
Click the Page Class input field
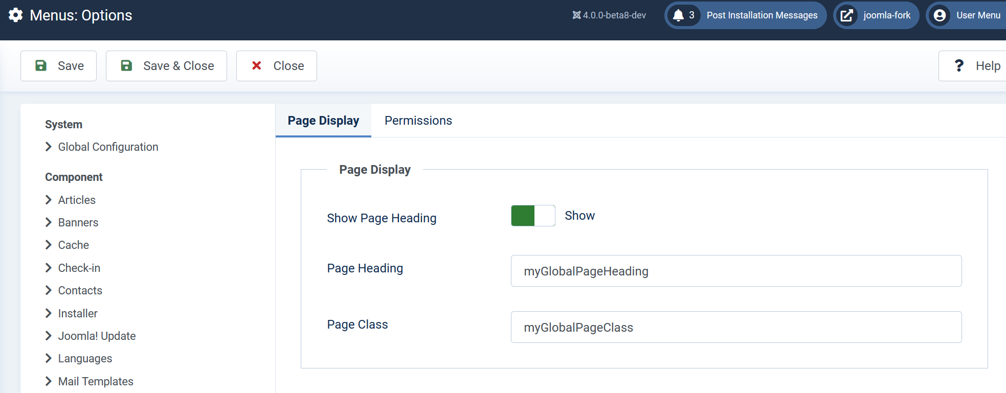(x=736, y=327)
